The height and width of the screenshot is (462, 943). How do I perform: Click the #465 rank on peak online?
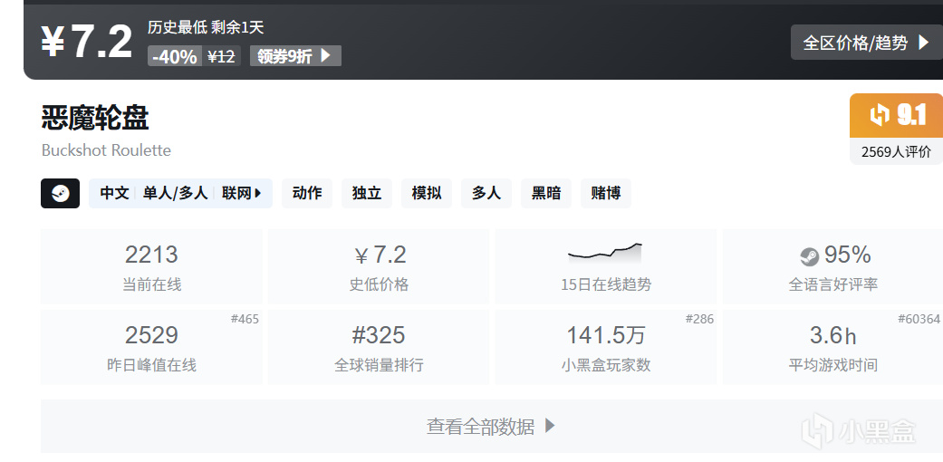coord(245,319)
